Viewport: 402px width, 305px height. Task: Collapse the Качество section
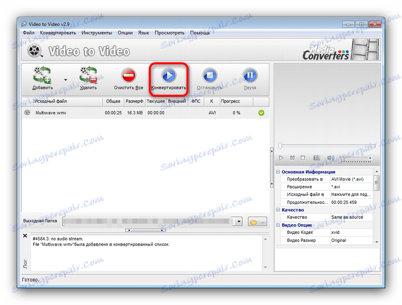coord(278,210)
